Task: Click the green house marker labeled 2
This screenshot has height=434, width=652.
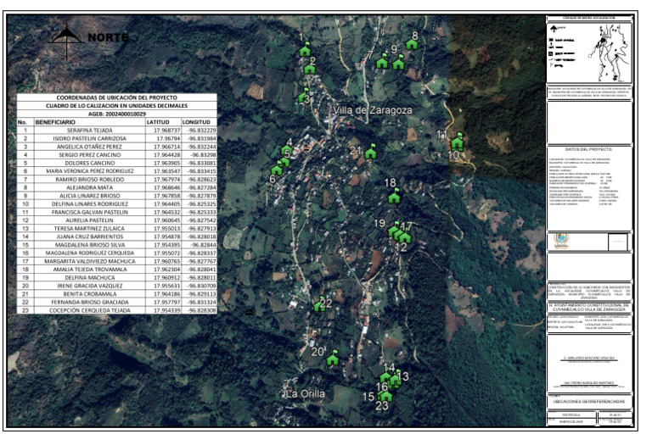Action: pyautogui.click(x=309, y=69)
